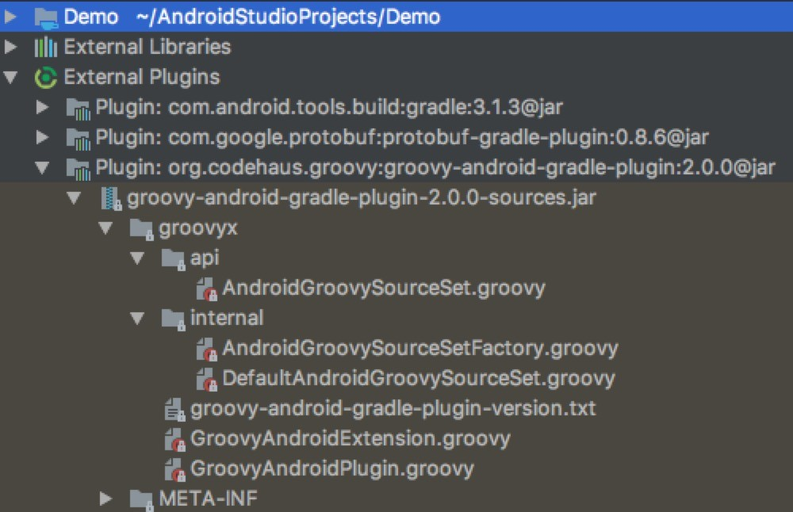Open DefaultAndroidGroovySourceSet.groovy file name
The width and height of the screenshot is (793, 512).
[419, 378]
